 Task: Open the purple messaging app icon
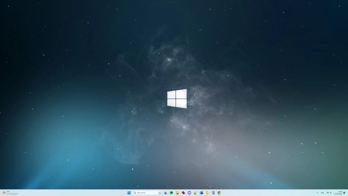coord(189,193)
